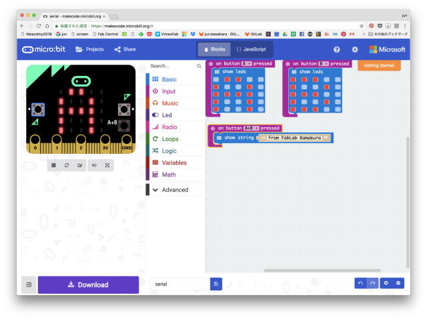Toggle bottom-right LED in button B show leds
This screenshot has width=427, height=319.
point(338,109)
